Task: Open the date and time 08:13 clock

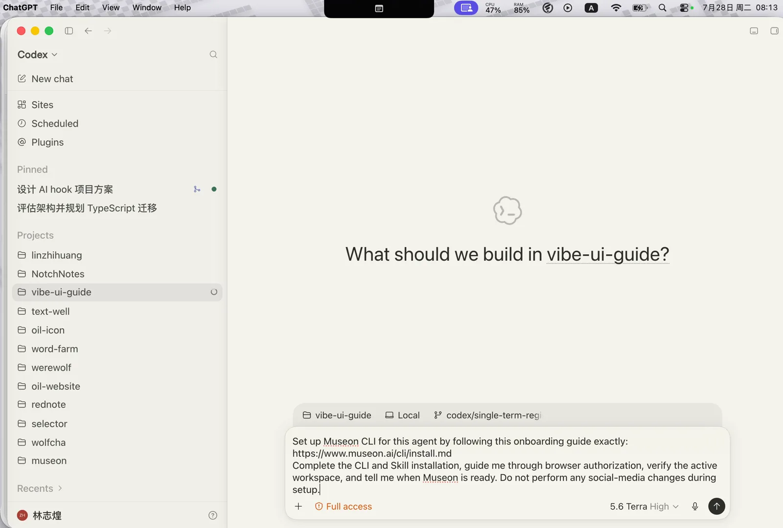Action: tap(740, 8)
